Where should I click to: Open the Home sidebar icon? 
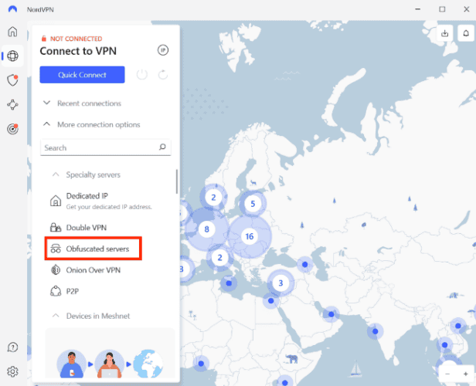tap(12, 32)
